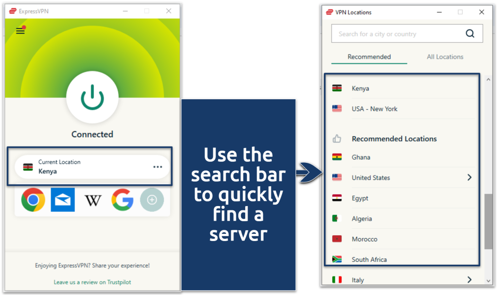Switch to the Recommended tab

click(369, 57)
